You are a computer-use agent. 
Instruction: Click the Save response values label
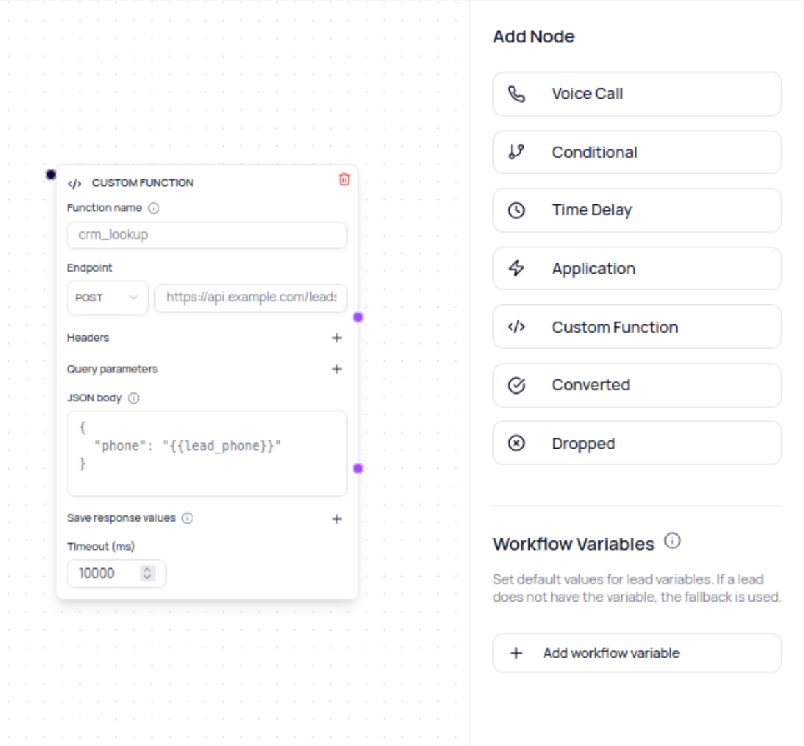pyautogui.click(x=122, y=518)
